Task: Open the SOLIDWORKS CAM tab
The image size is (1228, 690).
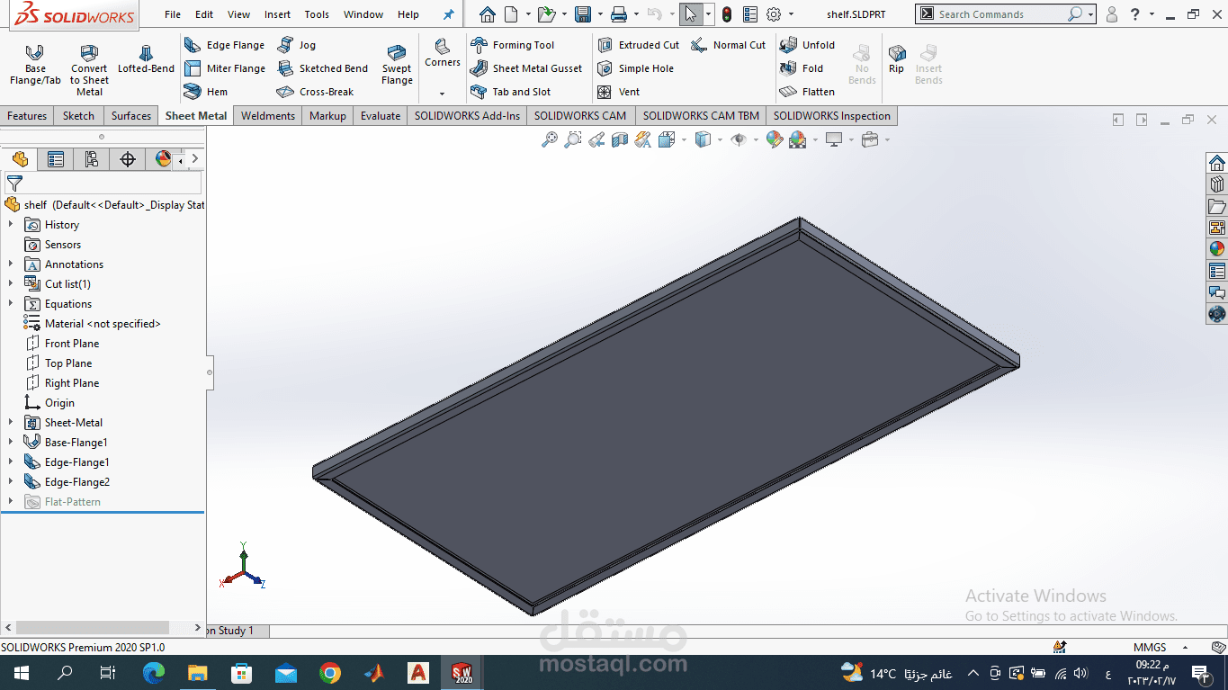Action: (x=580, y=116)
